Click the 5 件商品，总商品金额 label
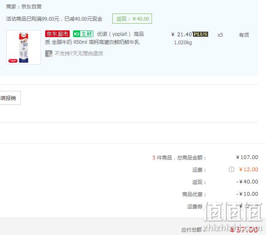266x235 pixels. (179, 158)
